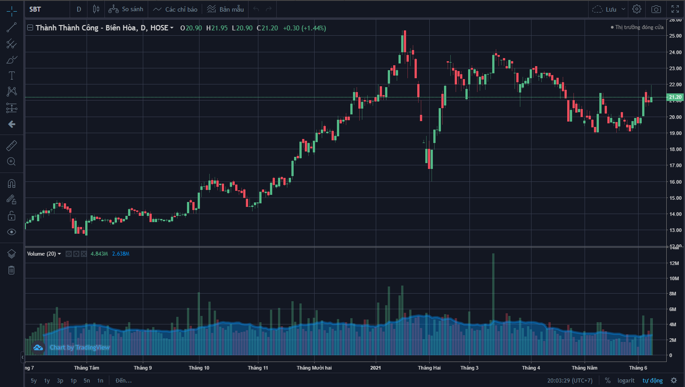
Task: Select the Text annotation tool
Action: point(12,76)
